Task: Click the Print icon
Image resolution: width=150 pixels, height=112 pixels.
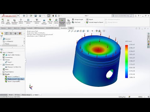Action: pyautogui.click(x=40, y=16)
